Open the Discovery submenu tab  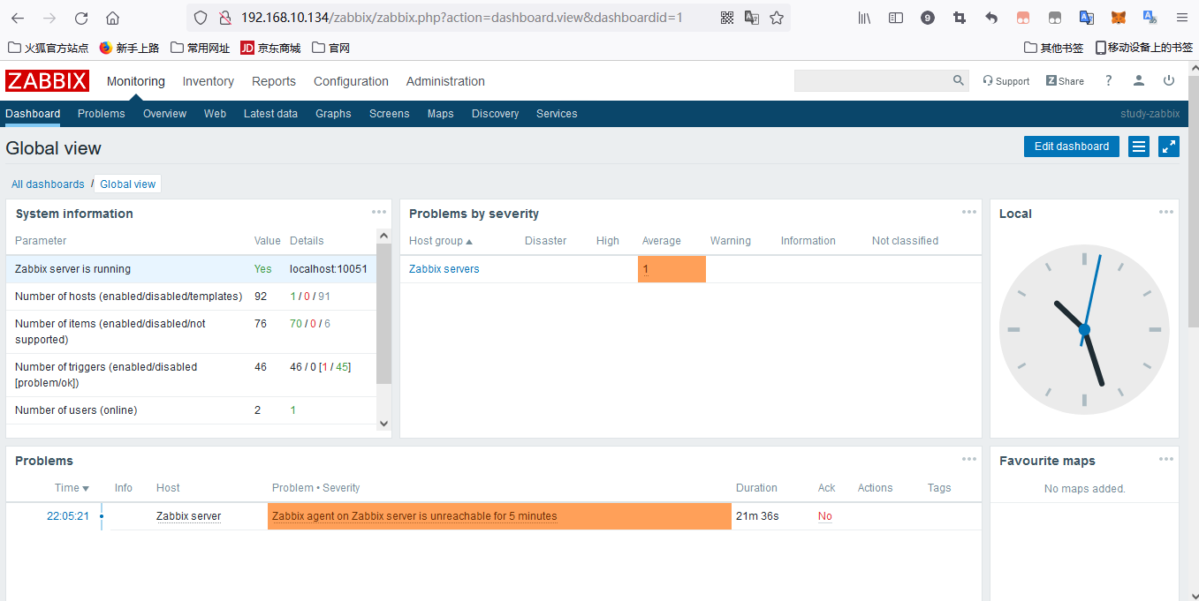[x=496, y=114]
